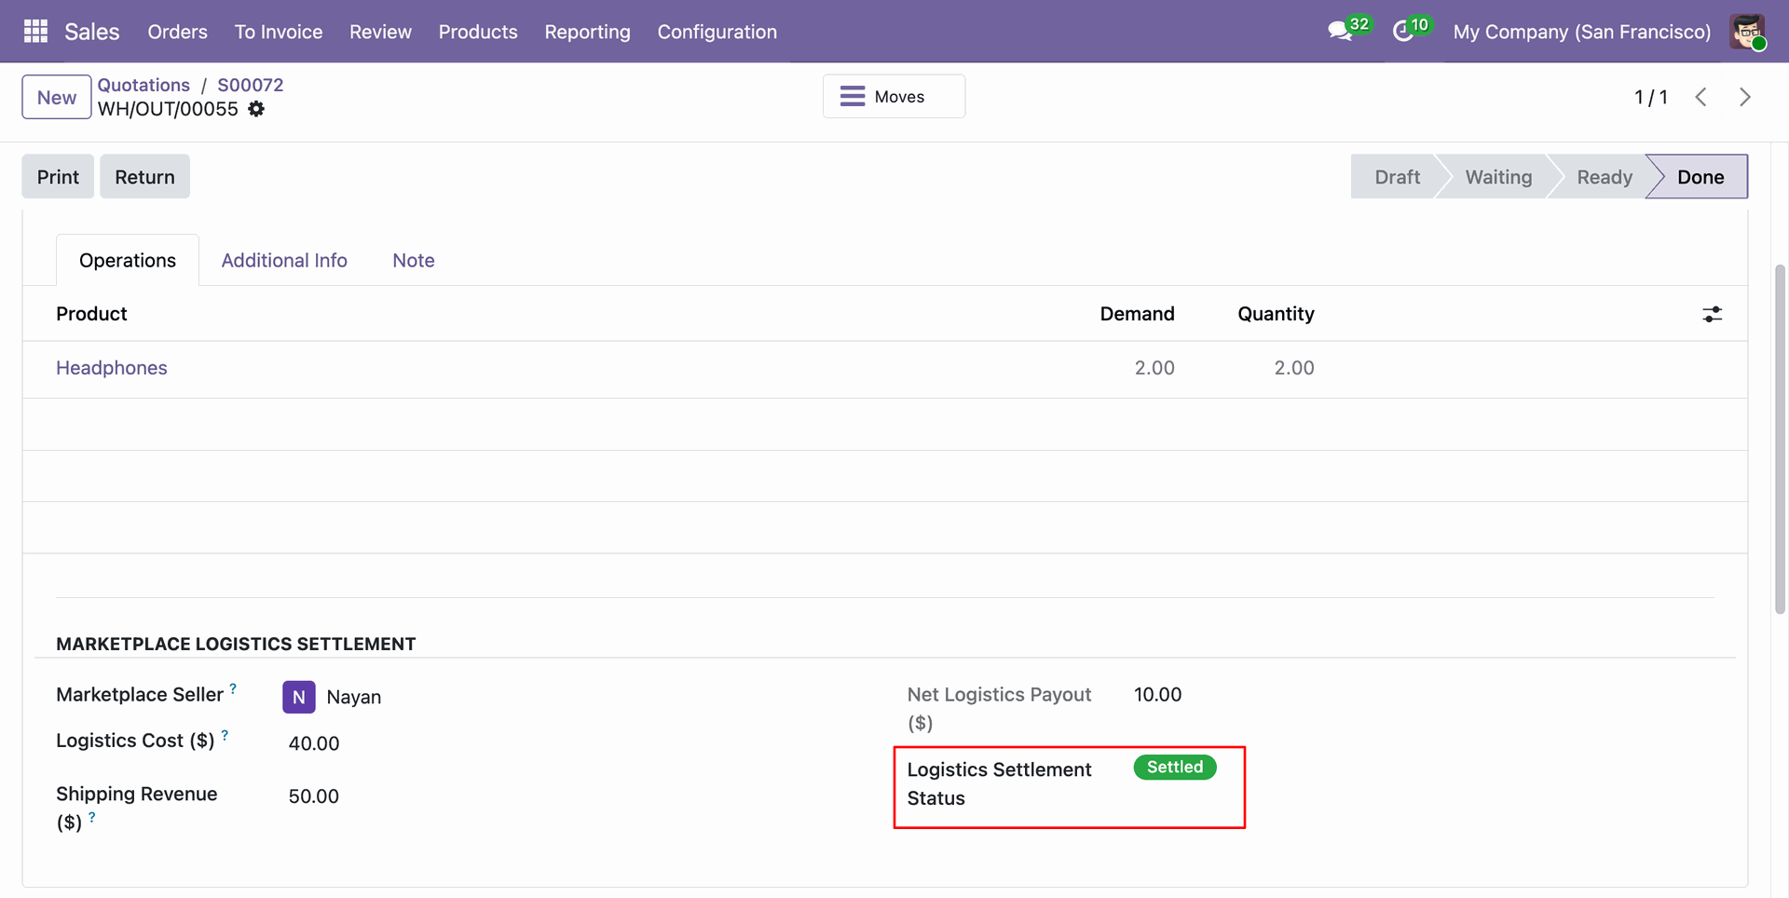Click the Net Logistics Payout ($) label
The image size is (1789, 898).
[999, 708]
